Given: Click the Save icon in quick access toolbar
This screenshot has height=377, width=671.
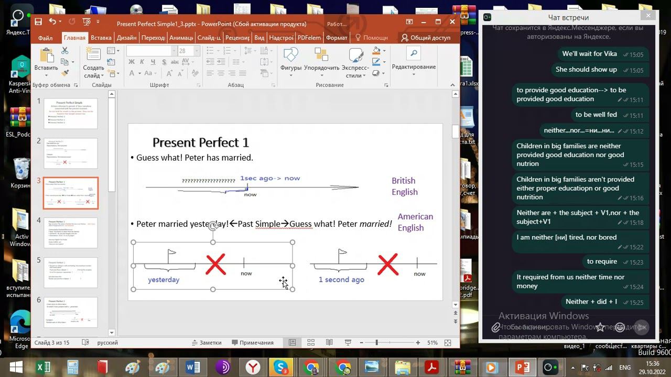Looking at the screenshot, I should pyautogui.click(x=37, y=22).
